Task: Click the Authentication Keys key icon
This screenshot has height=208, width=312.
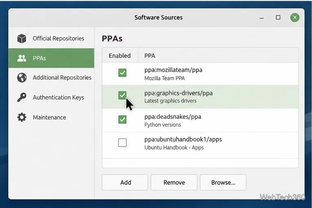Action: point(22,97)
